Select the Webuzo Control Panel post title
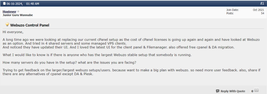The height and width of the screenshot is (94, 267). [30, 25]
